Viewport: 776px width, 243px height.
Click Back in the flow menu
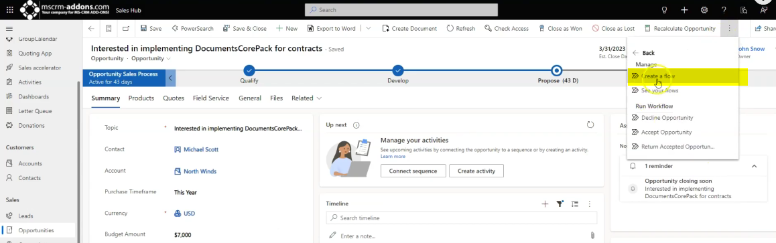click(x=643, y=53)
